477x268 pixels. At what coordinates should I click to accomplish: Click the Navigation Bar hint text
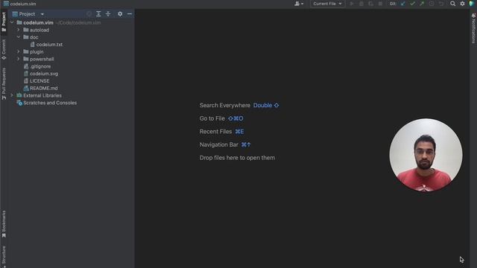coord(218,144)
